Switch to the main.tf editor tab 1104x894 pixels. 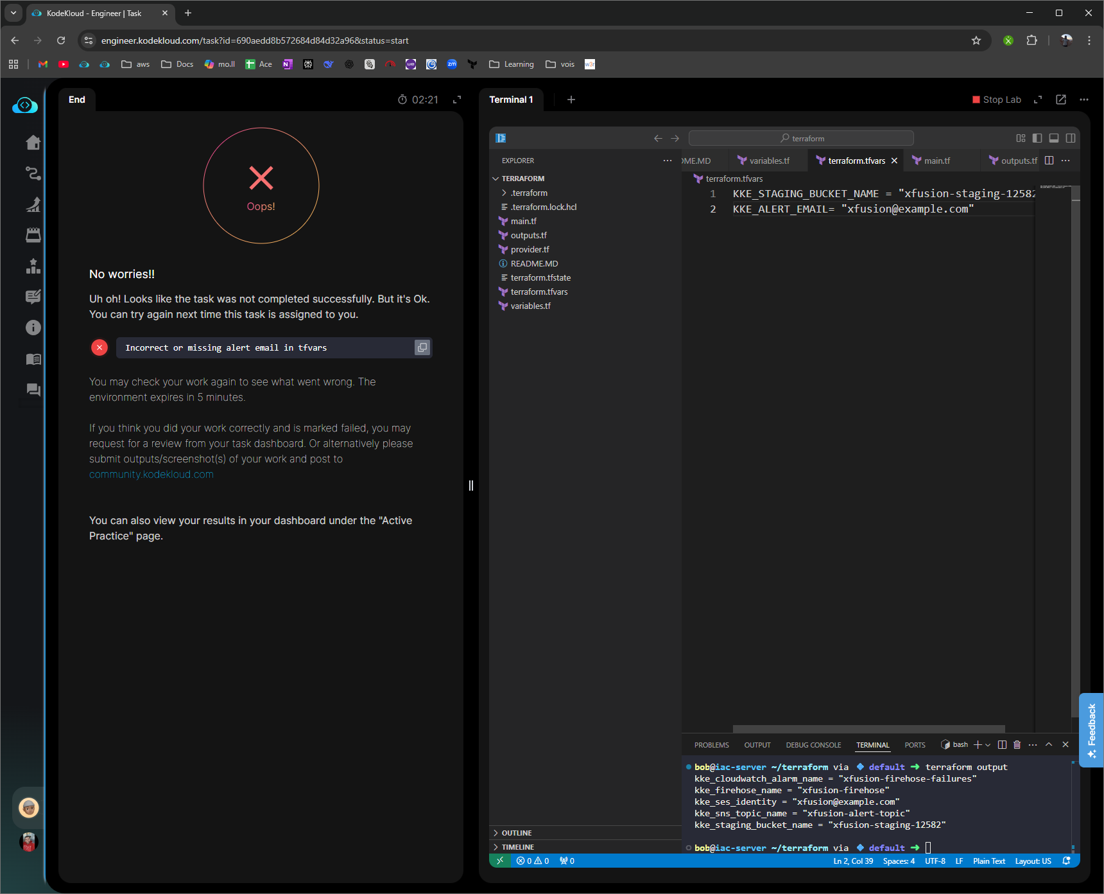pyautogui.click(x=936, y=161)
